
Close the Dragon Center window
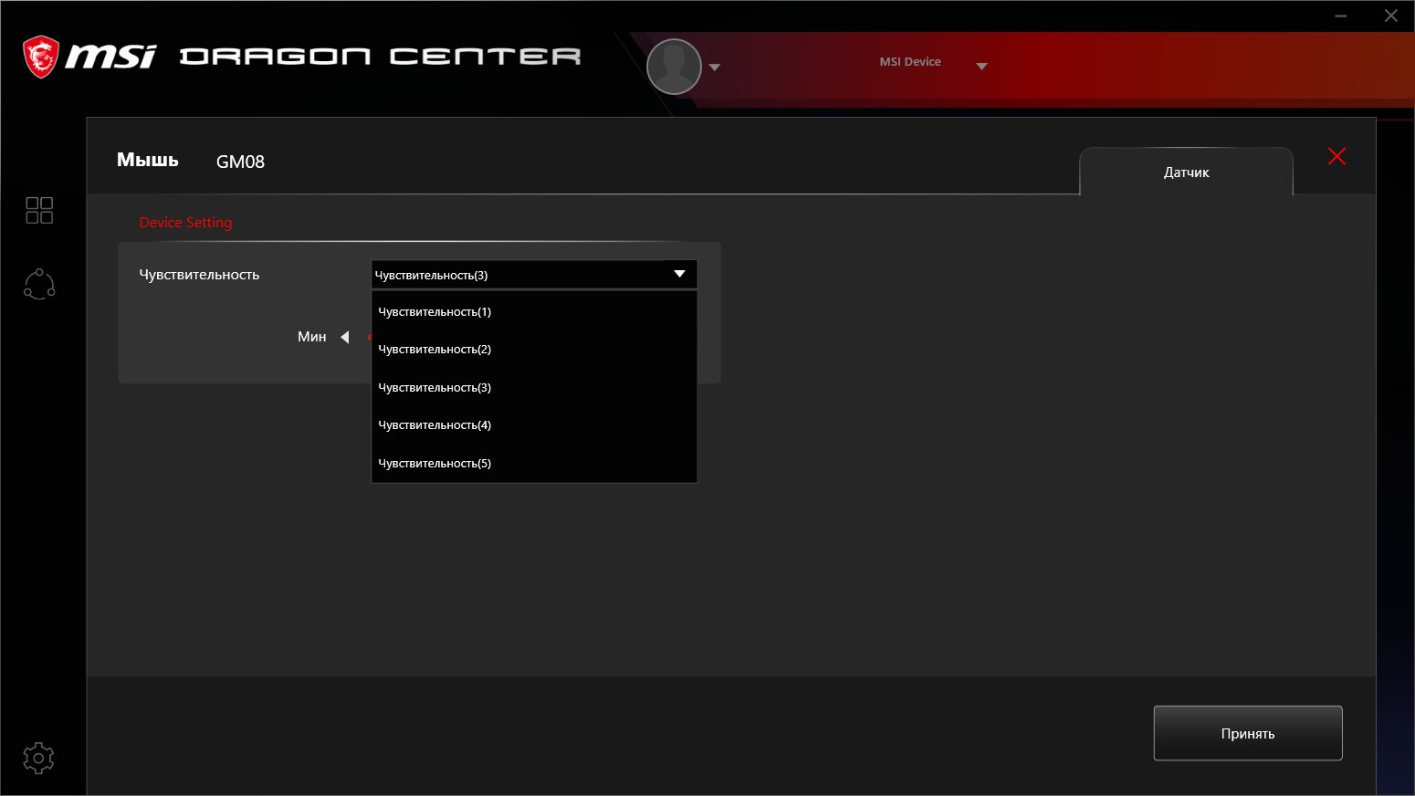[1390, 16]
